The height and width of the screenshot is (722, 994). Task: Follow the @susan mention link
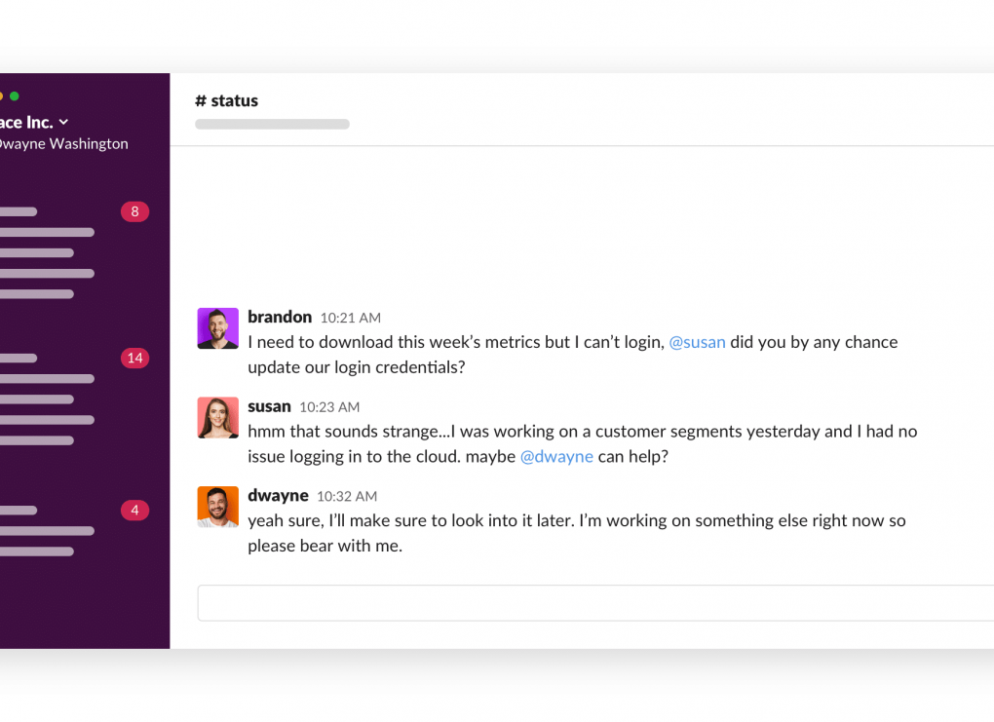(698, 342)
